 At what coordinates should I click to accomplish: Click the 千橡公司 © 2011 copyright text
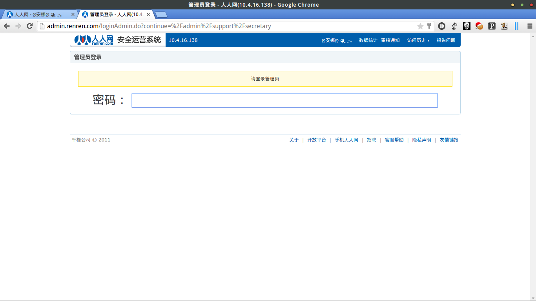coord(91,140)
